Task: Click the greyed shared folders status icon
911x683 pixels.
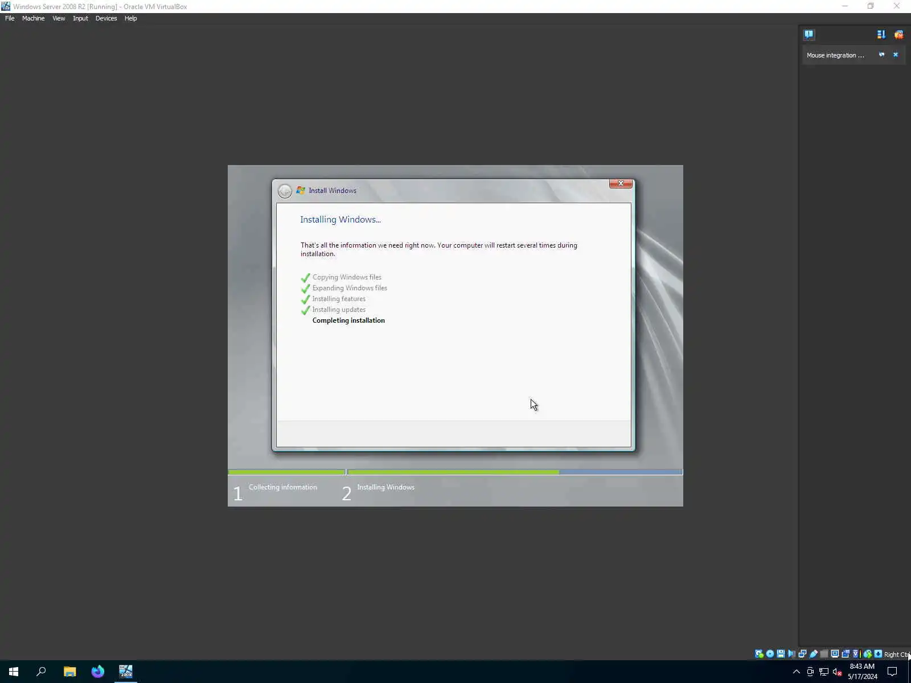Action: pos(824,654)
